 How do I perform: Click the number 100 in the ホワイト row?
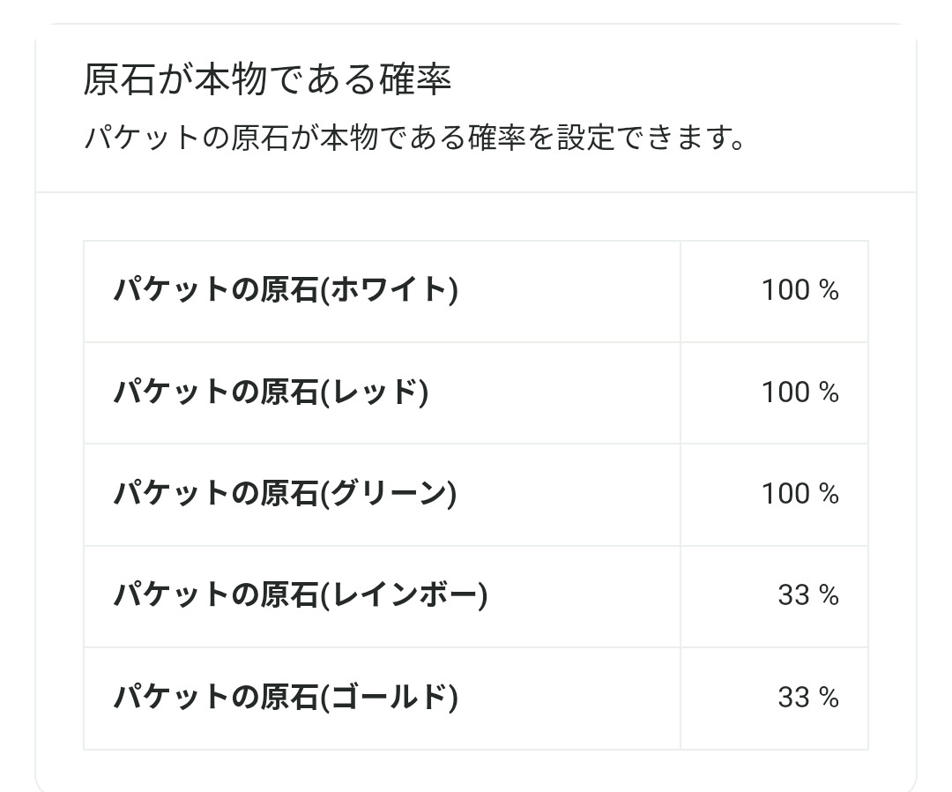coord(785,290)
